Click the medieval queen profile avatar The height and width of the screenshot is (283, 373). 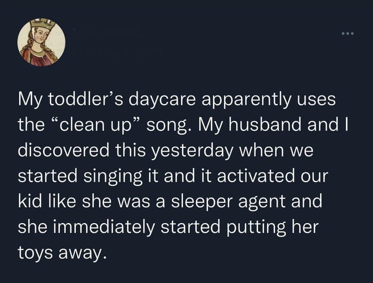pos(41,42)
